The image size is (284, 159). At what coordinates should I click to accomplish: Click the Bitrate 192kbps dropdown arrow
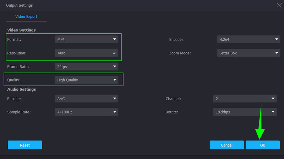click(x=273, y=112)
